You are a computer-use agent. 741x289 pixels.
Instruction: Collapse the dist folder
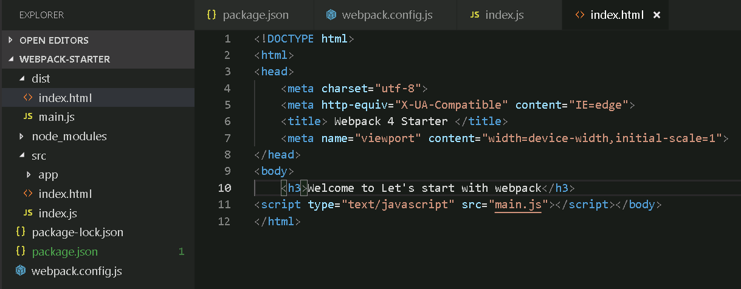click(22, 79)
